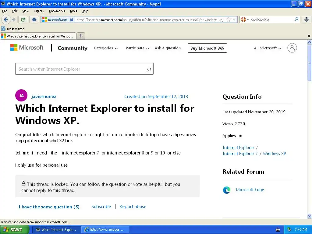Screen dimensions: 312x234
Task: Go to the Community home link
Action: 73,48
